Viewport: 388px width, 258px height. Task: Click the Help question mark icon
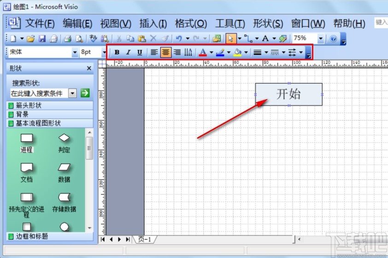pos(333,39)
